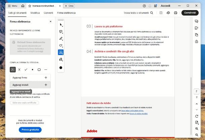Select the line dash tool
205x140 pixels.
click(46, 69)
